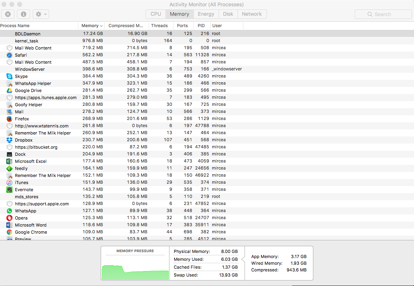
Task: Click the Evernote elephant icon
Action: [x=9, y=190]
